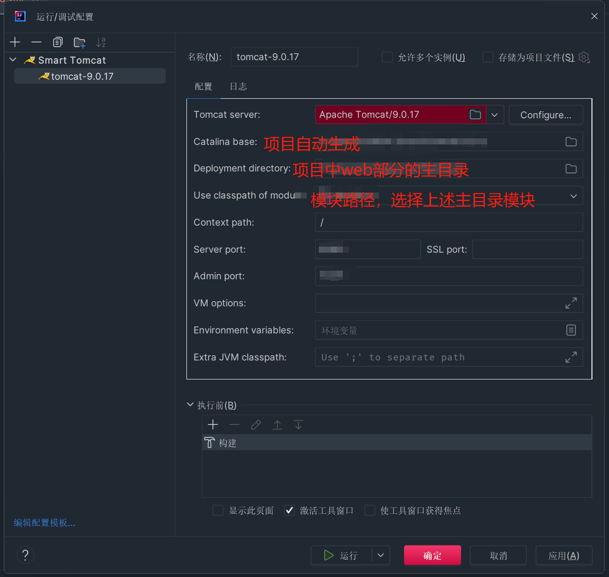Open the 编辑配置模板 link
Viewport: 609px width, 577px height.
pyautogui.click(x=44, y=522)
